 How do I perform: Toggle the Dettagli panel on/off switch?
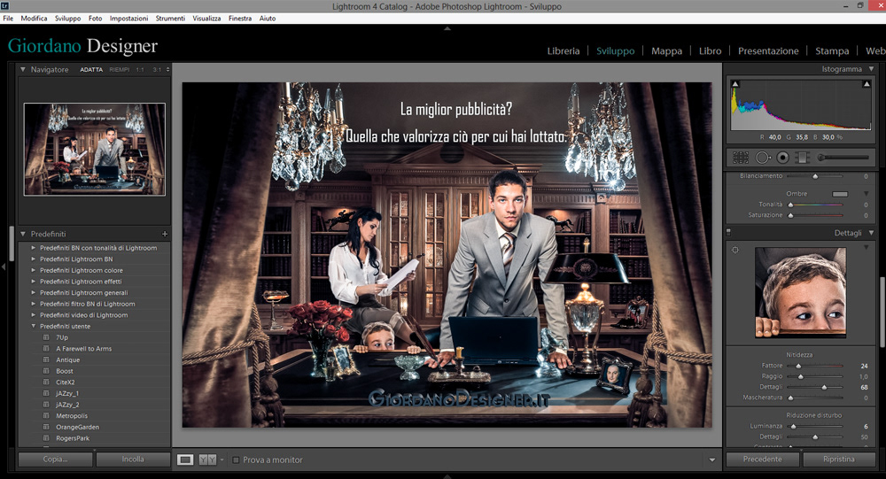click(728, 232)
